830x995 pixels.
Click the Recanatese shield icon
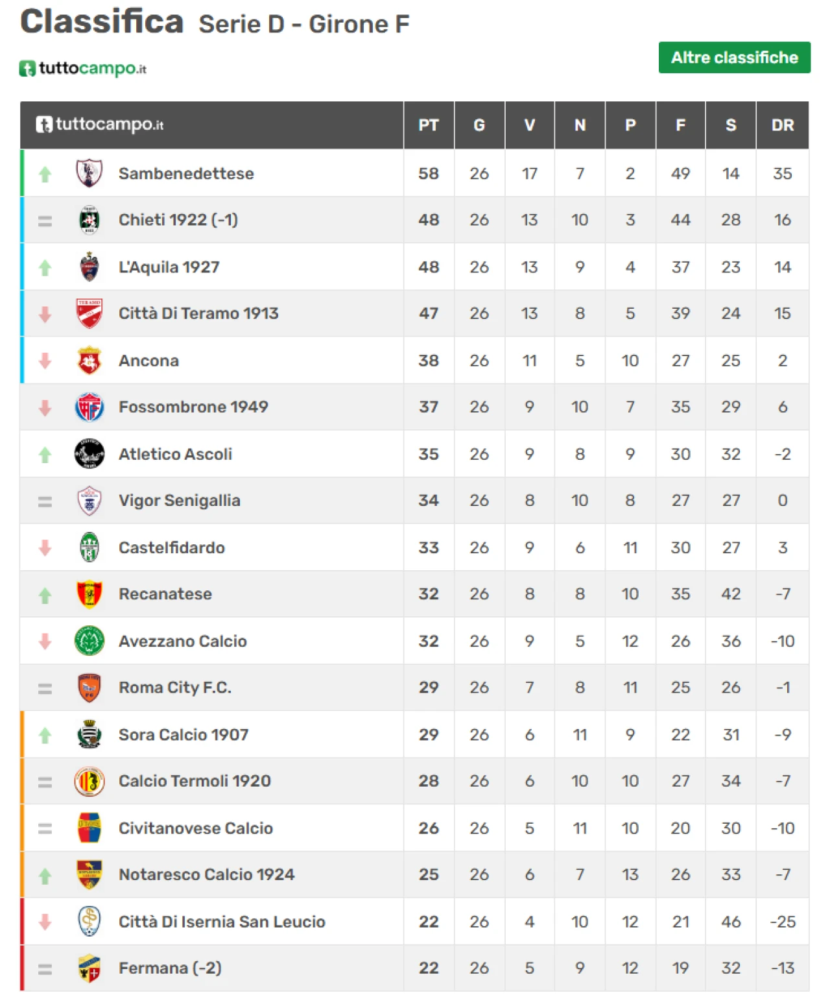tap(89, 593)
